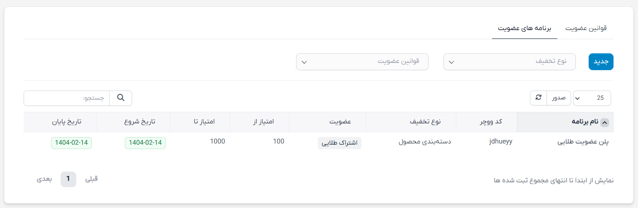This screenshot has width=638, height=208.
Task: Click the پلن عضویت طلایی row name
Action: (583, 142)
